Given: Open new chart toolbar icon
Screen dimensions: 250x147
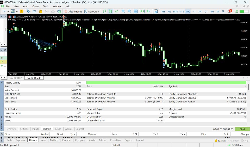Looking at the screenshot, I should coord(4,11).
